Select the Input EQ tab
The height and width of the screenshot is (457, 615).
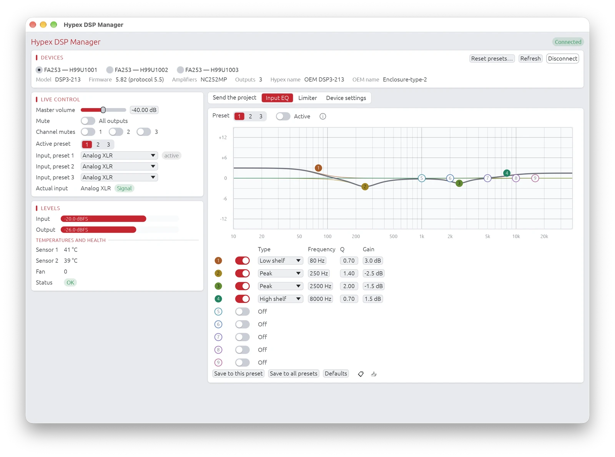click(277, 98)
